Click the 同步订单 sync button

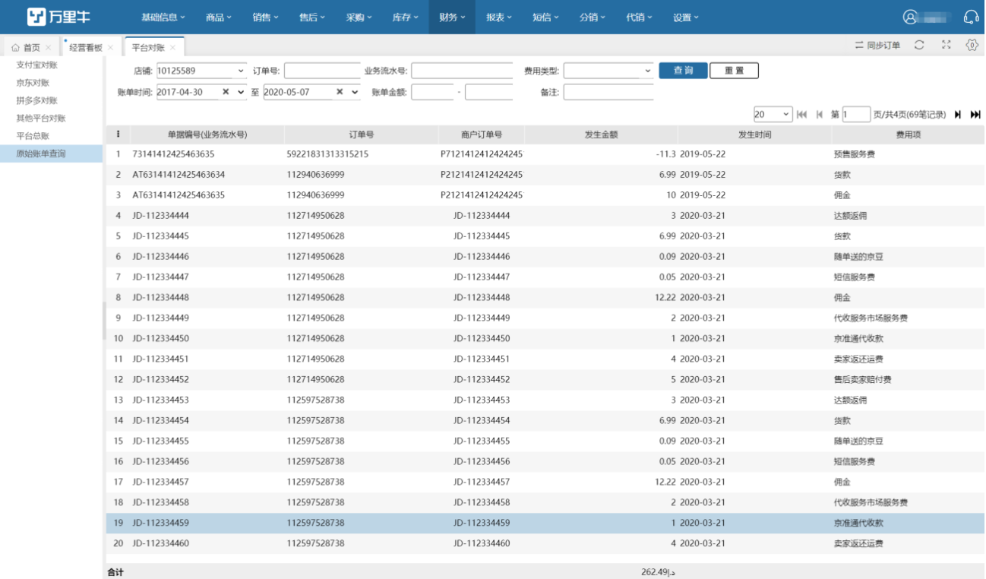coord(877,46)
